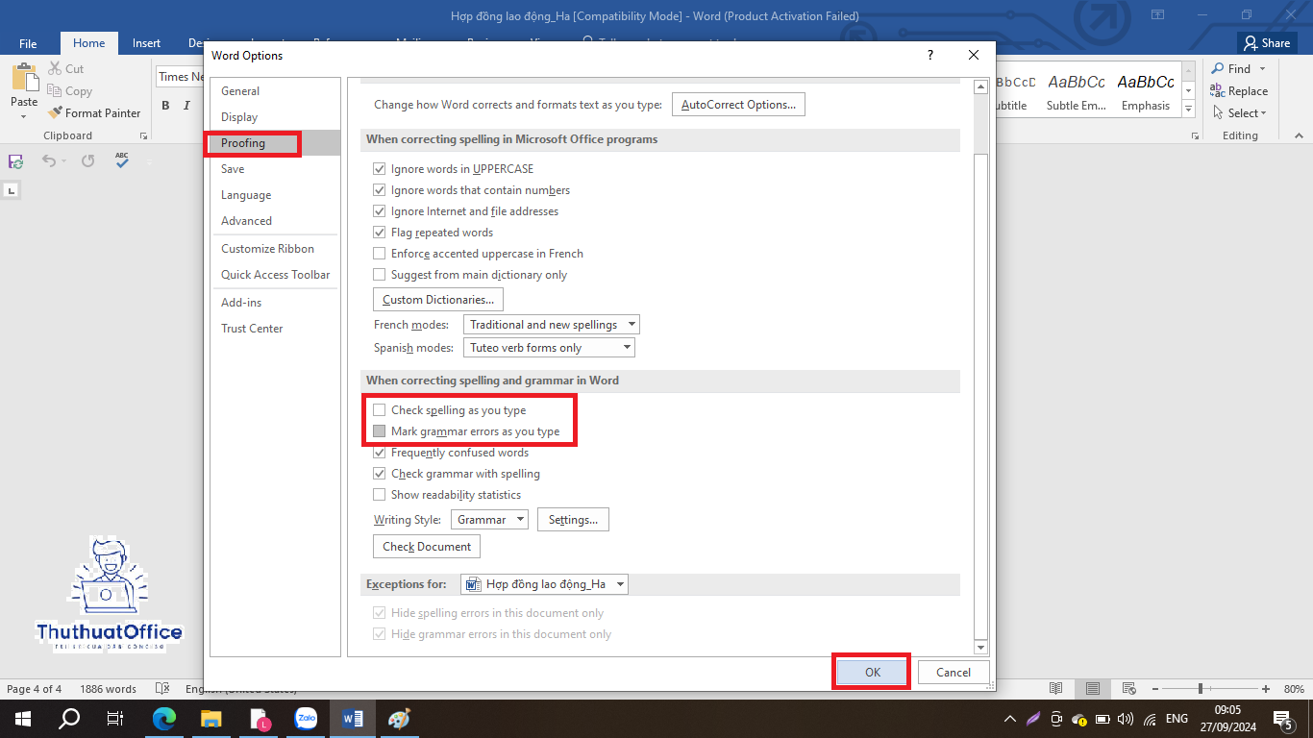Click the Copy icon in ribbon

pos(55,91)
